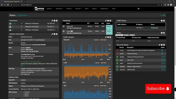Close the Traffic Graphs widget

(110, 37)
